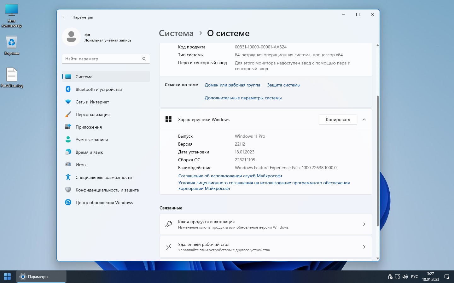
Task: Click the security tray icon
Action: 390,277
